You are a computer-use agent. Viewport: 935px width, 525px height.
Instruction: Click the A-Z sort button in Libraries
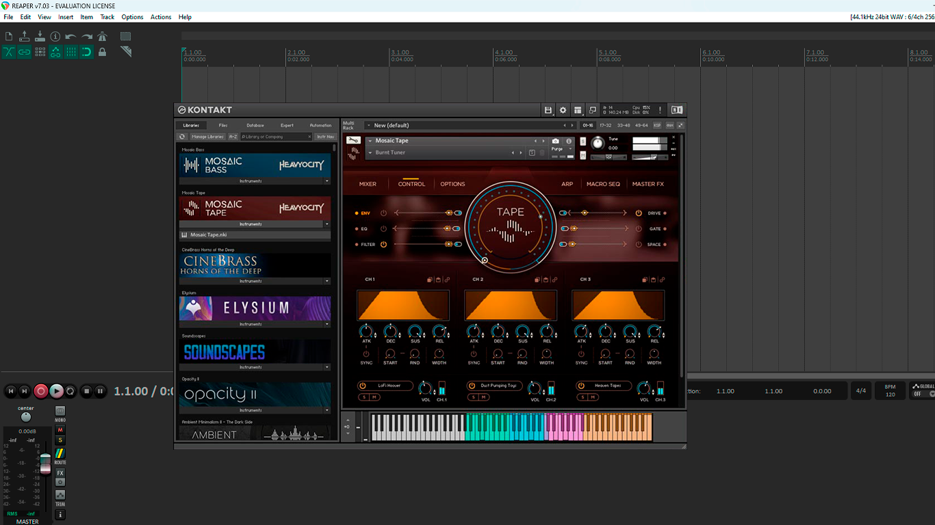click(233, 137)
